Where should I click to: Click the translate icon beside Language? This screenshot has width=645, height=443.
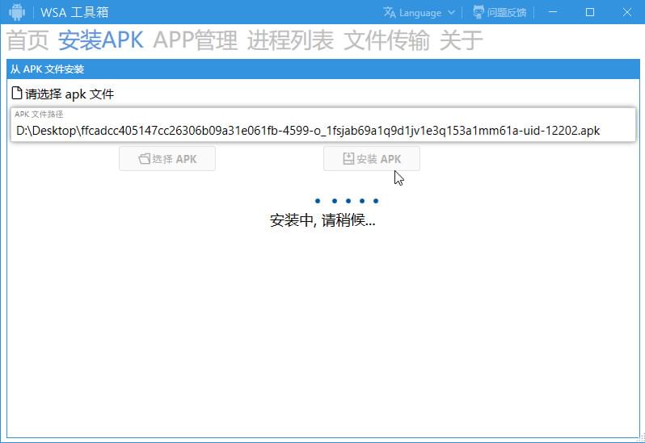click(390, 12)
